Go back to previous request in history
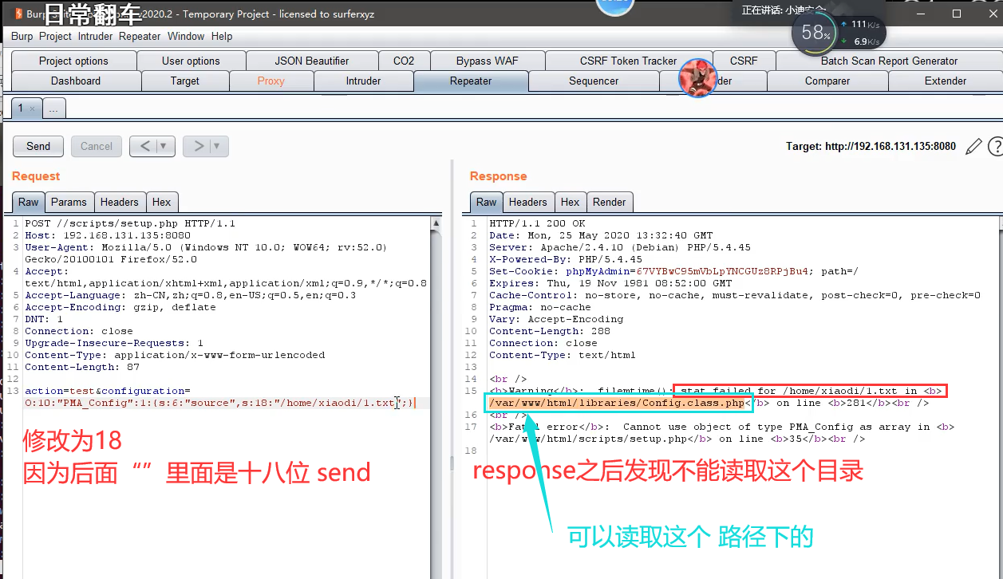The height and width of the screenshot is (579, 1003). [144, 146]
